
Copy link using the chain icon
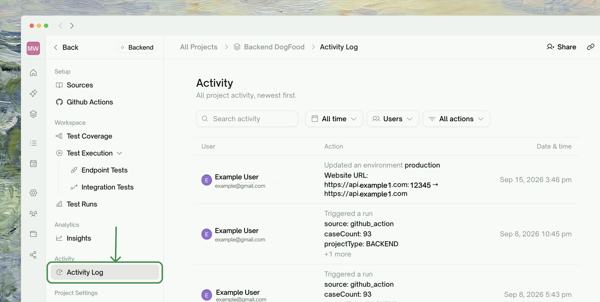click(591, 47)
